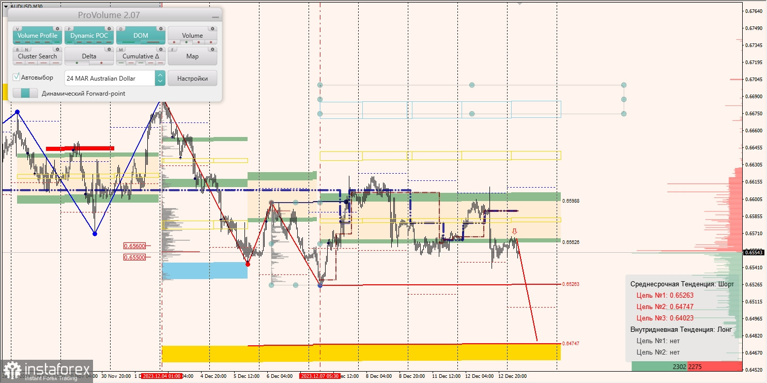Open Dynamic POC settings gear
The width and height of the screenshot is (767, 383).
(x=109, y=29)
